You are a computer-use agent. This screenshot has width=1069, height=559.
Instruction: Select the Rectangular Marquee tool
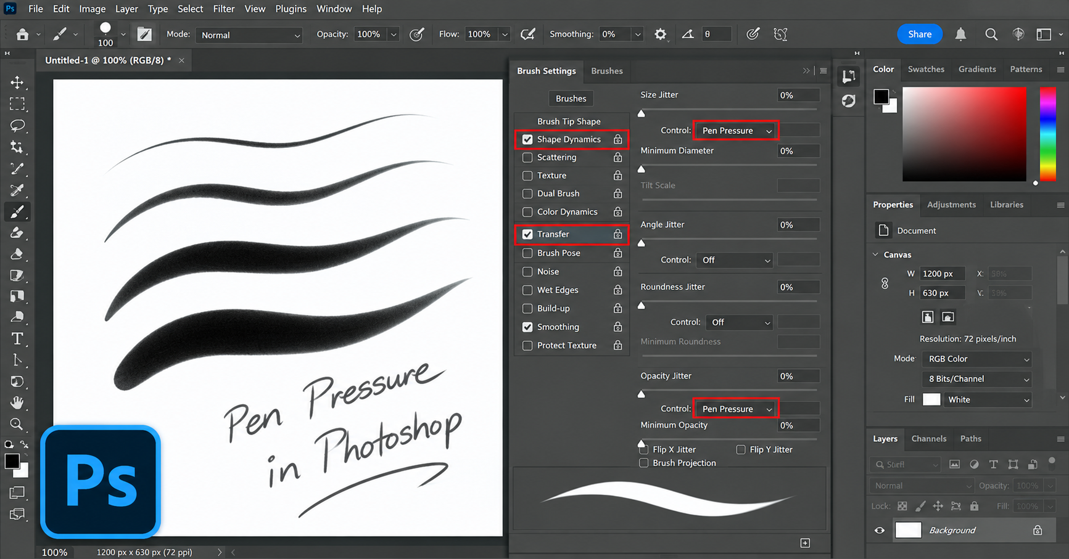17,104
